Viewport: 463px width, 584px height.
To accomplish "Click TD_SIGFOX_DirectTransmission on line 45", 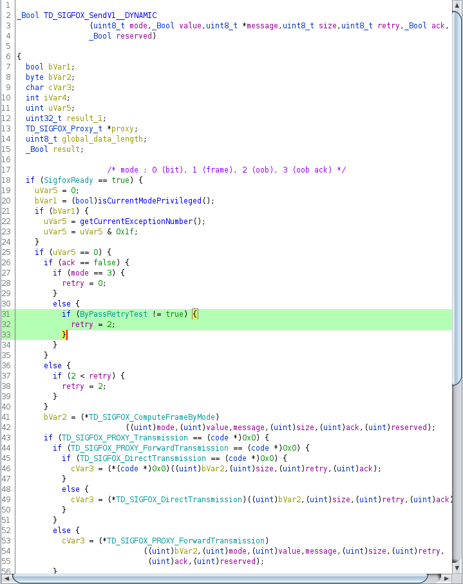I will 143,458.
